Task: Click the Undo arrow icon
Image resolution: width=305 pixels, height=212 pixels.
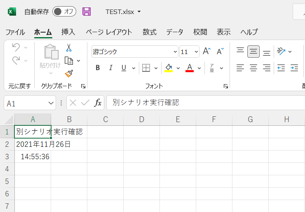Action: click(16, 47)
